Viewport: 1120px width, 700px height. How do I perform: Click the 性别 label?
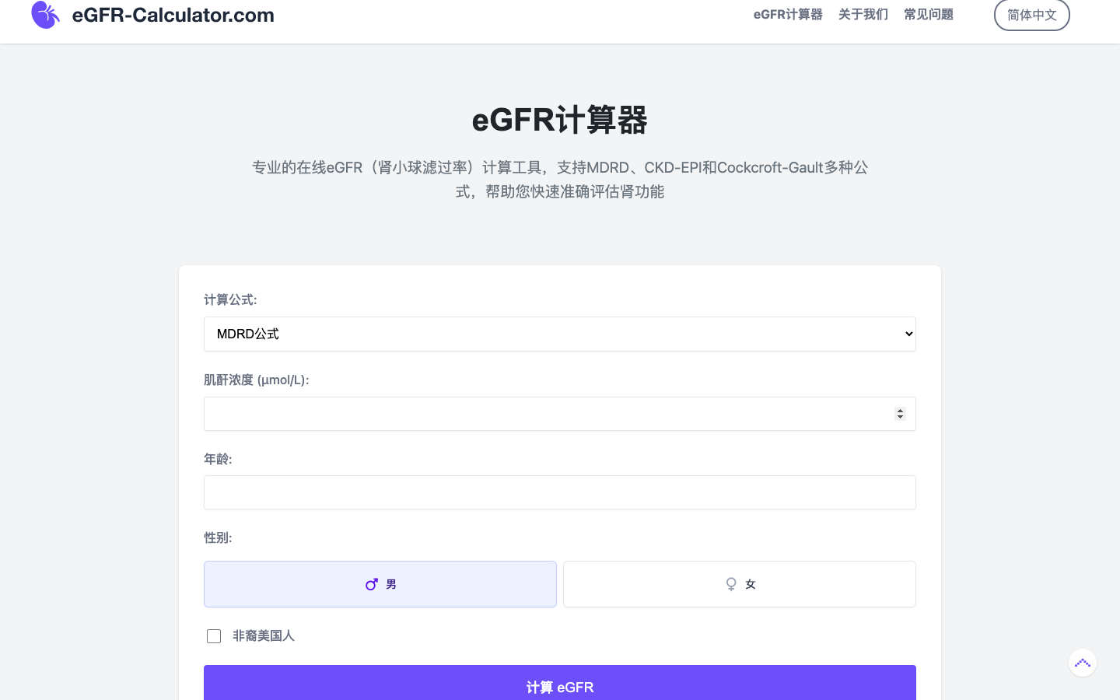218,537
